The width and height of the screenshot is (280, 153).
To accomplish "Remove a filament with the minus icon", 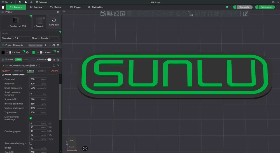I will tap(50, 45).
